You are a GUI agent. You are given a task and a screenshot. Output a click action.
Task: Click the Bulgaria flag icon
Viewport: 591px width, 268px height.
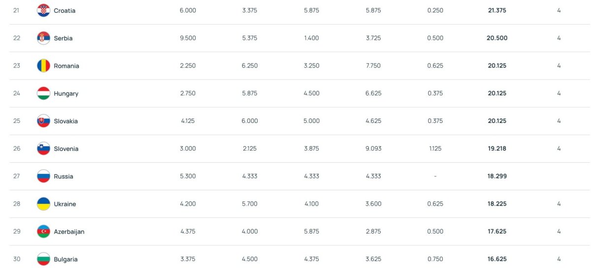[43, 259]
